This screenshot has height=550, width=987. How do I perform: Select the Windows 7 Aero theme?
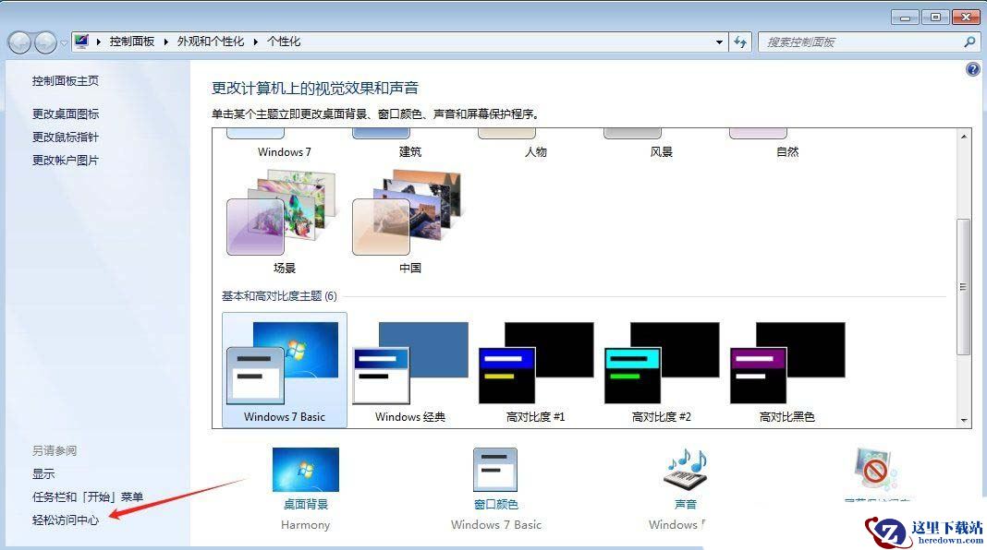284,144
